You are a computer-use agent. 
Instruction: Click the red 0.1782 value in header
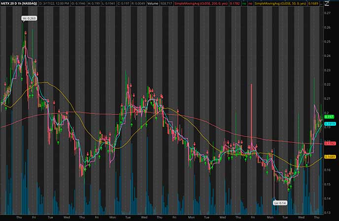tap(235, 3)
